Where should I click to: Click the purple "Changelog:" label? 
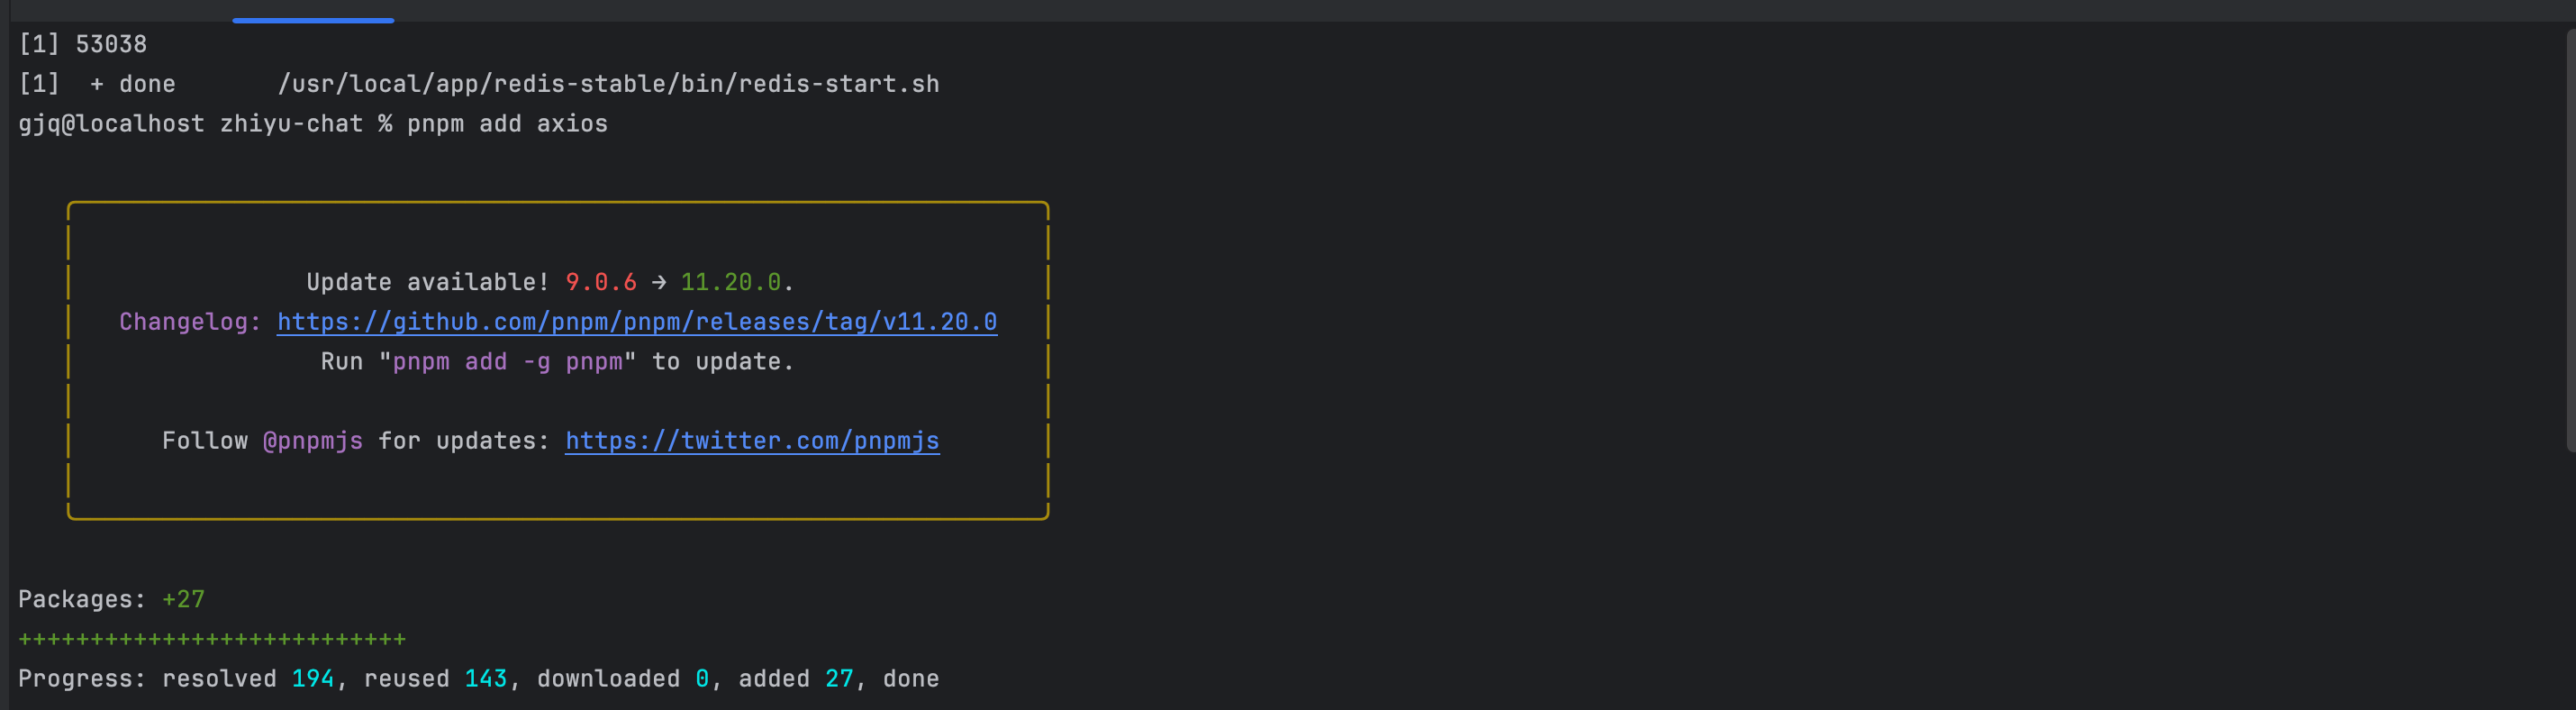[x=190, y=322]
